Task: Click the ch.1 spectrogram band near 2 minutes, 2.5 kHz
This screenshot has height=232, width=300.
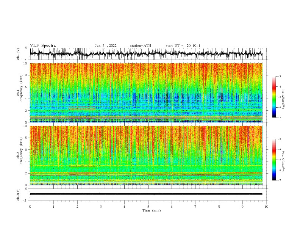Action: (x=82, y=108)
